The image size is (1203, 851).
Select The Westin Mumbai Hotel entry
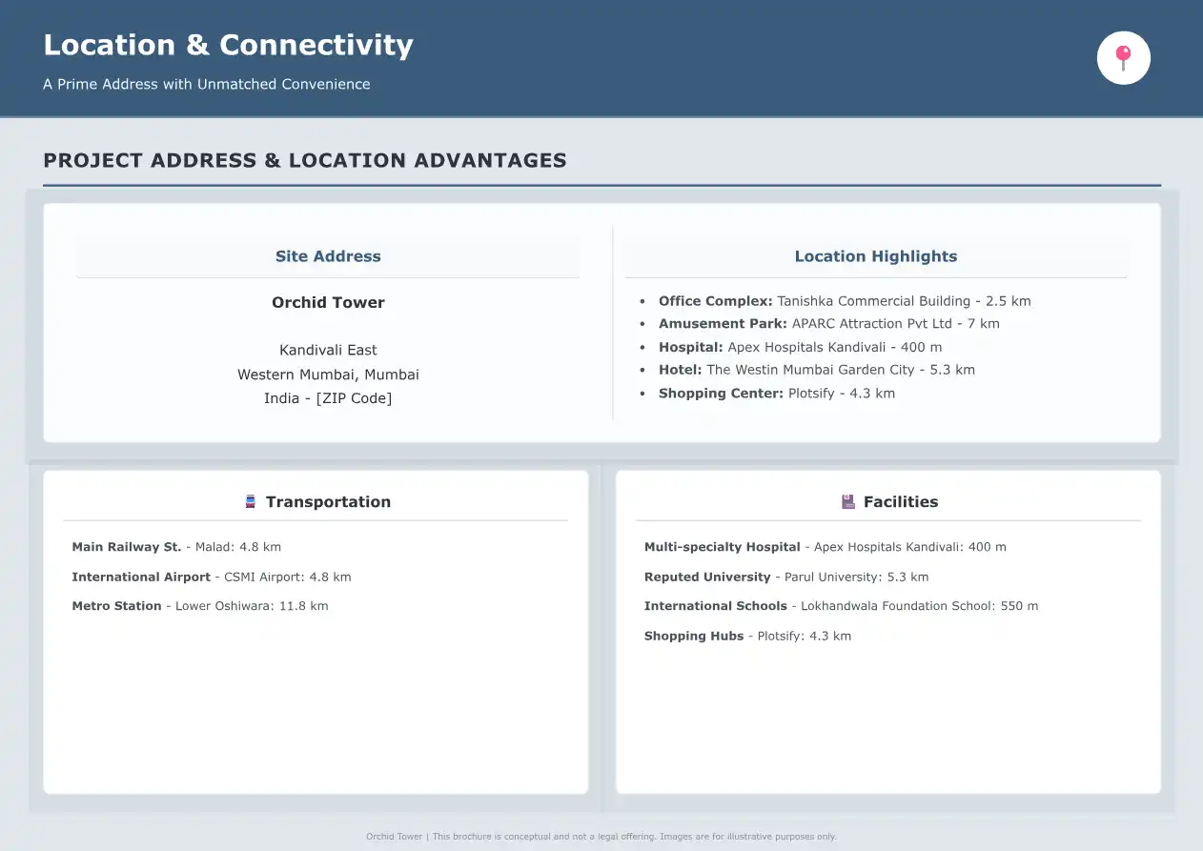click(816, 370)
